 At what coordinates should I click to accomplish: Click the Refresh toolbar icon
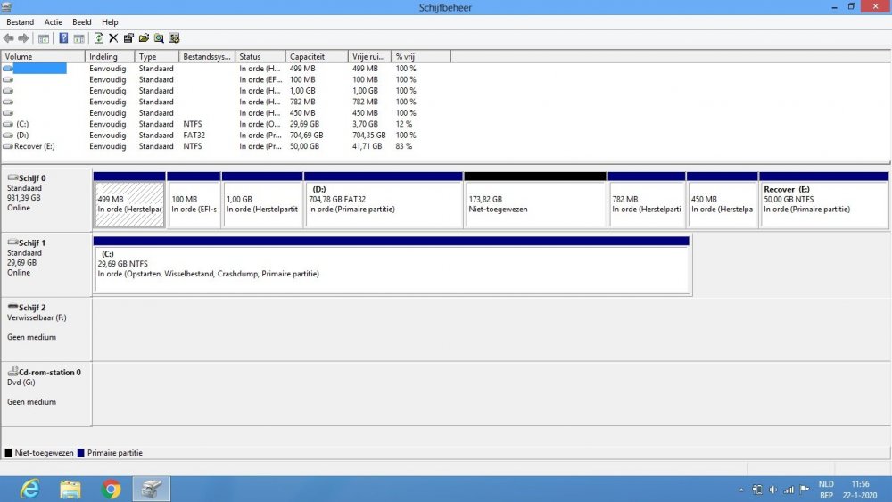point(99,38)
